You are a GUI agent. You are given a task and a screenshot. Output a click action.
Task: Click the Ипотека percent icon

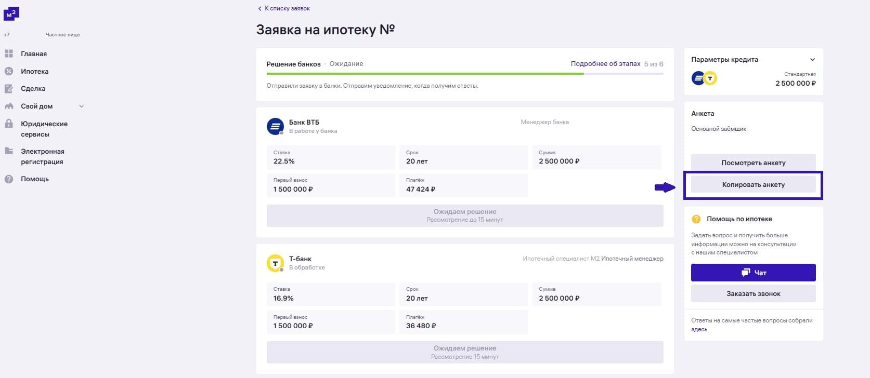(9, 71)
